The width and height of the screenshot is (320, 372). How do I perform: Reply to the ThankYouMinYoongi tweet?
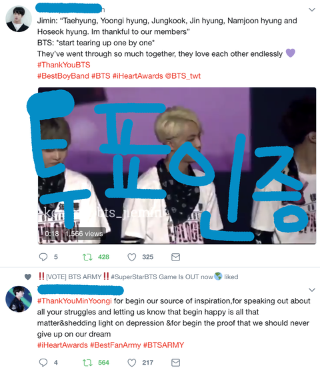tap(43, 363)
